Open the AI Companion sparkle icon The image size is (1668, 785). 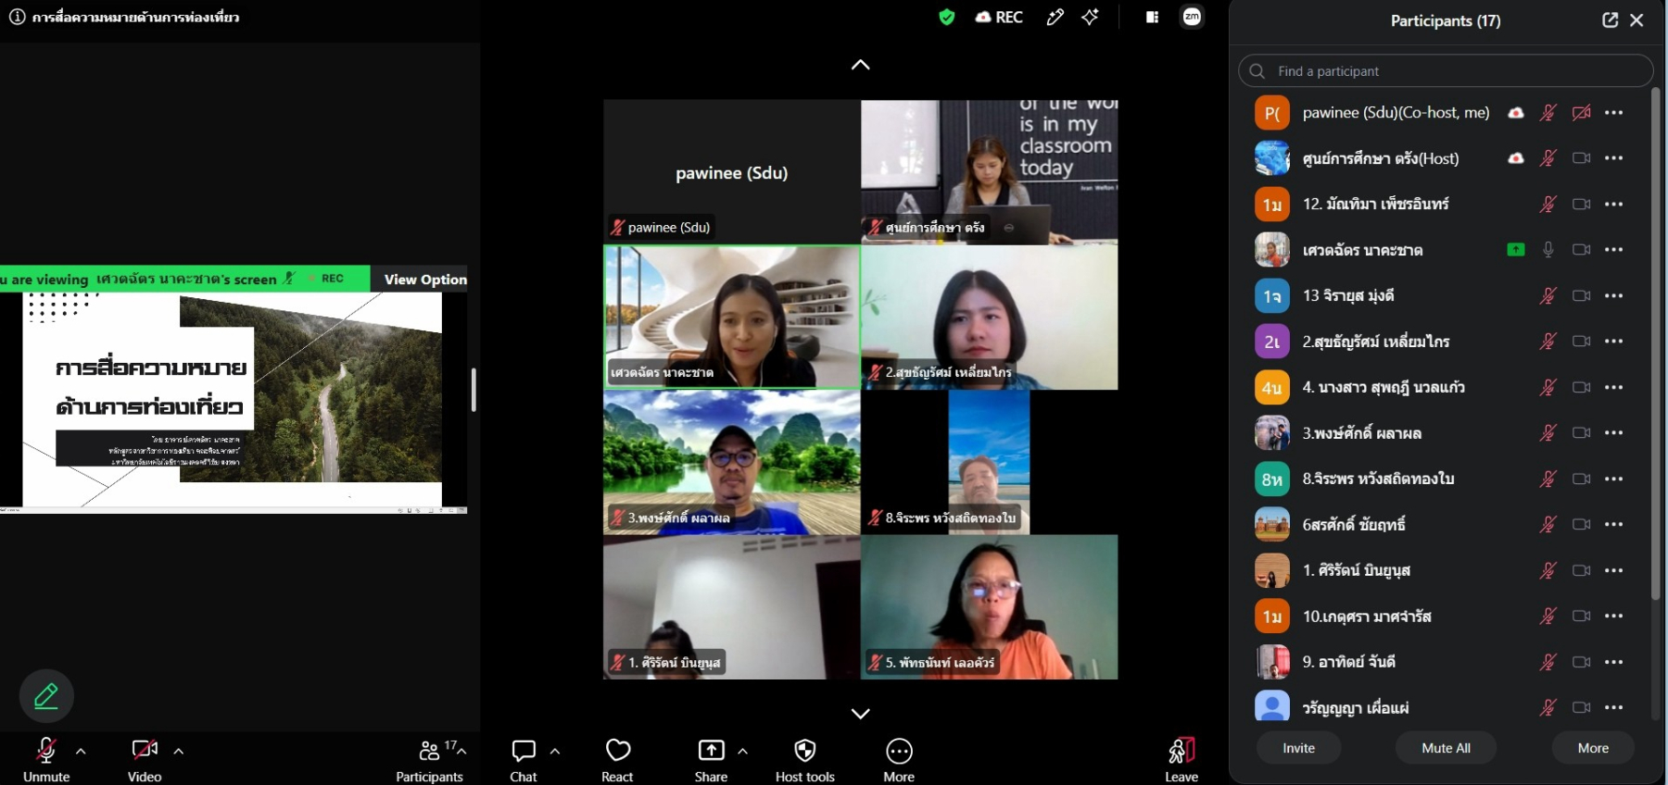(x=1090, y=17)
